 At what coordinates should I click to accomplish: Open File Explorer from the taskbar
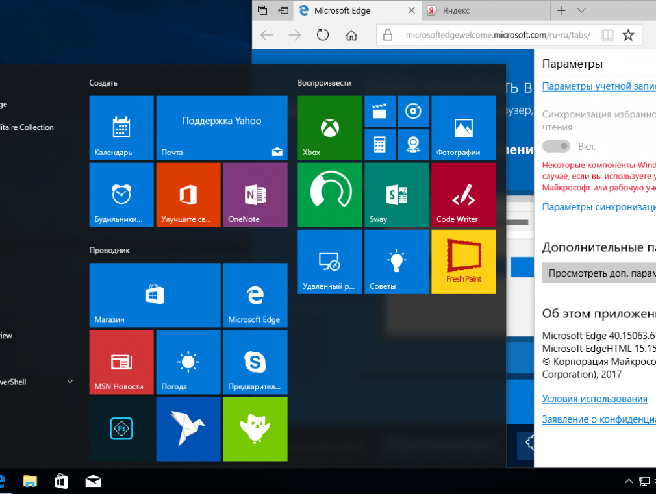pyautogui.click(x=30, y=482)
